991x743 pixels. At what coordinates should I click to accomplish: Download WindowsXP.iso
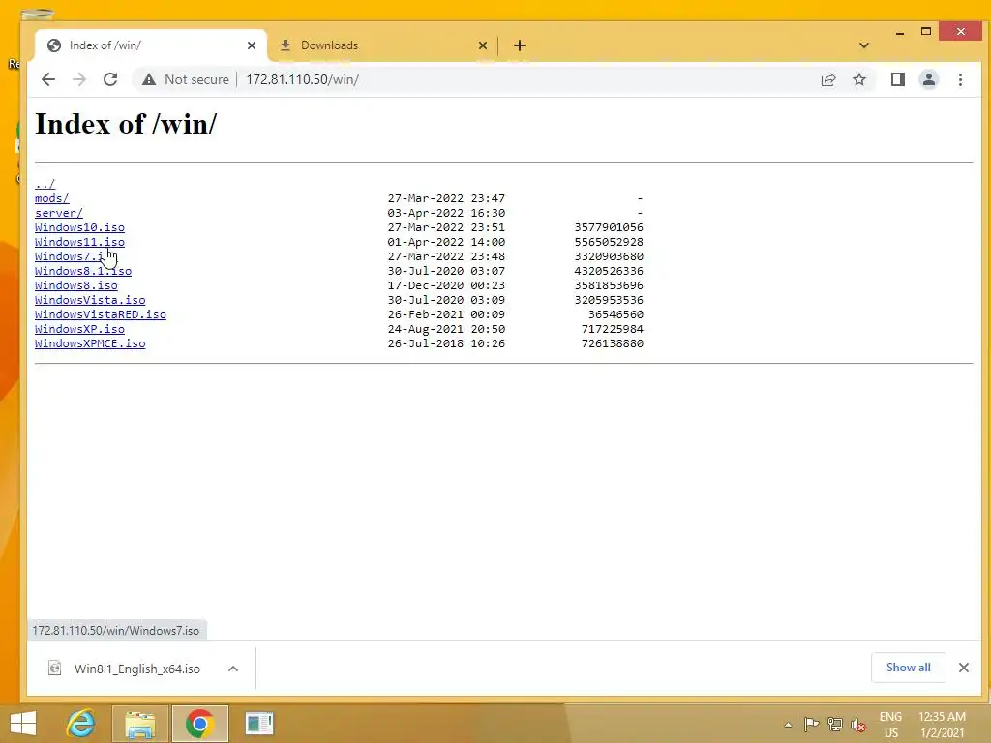point(79,329)
